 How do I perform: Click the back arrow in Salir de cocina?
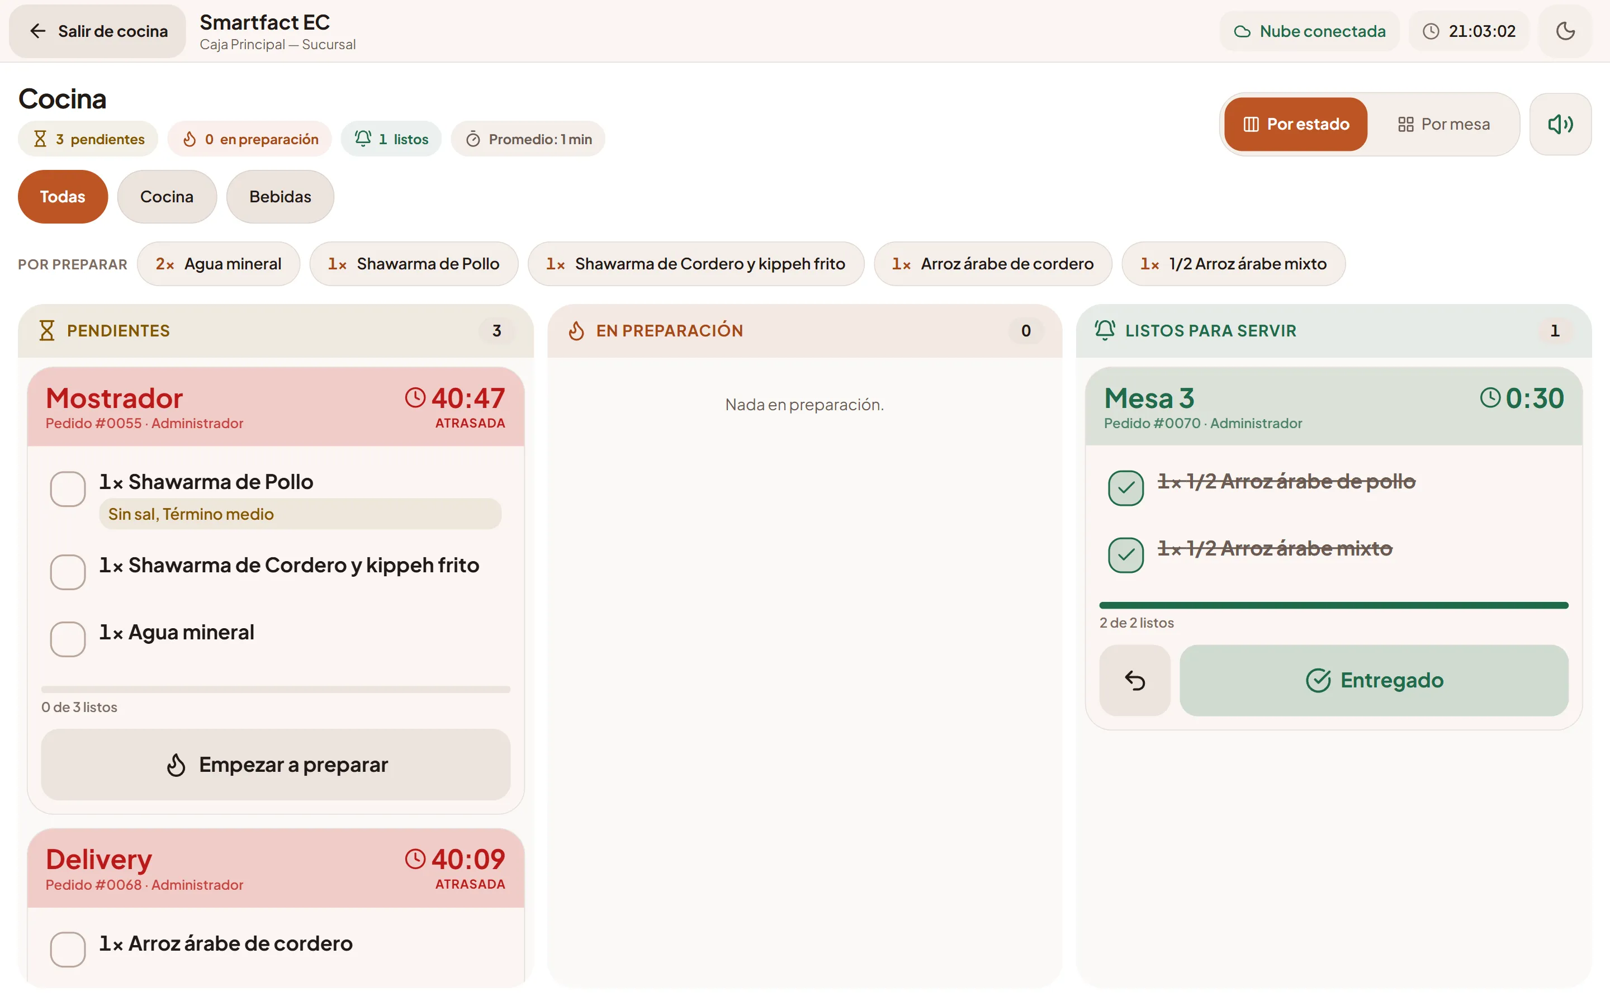pyautogui.click(x=38, y=31)
